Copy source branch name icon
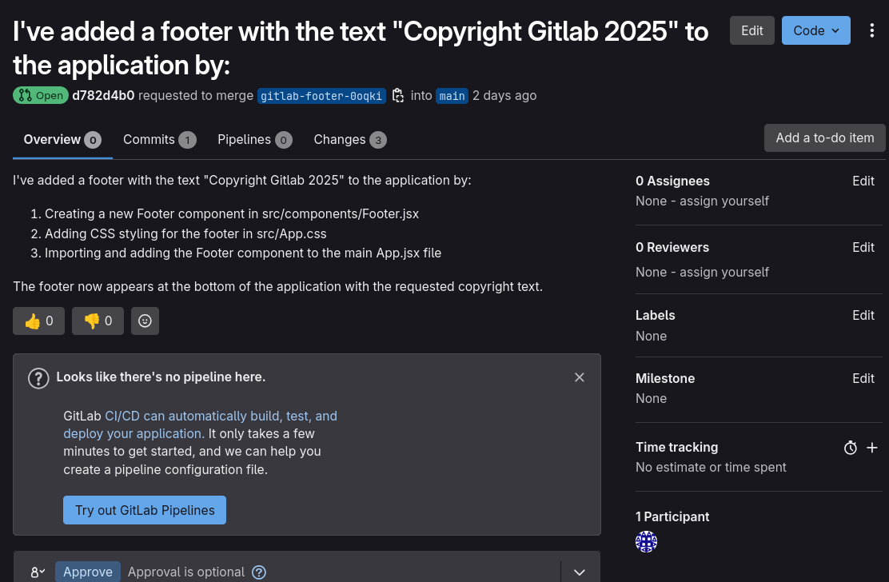The height and width of the screenshot is (582, 889). (398, 95)
